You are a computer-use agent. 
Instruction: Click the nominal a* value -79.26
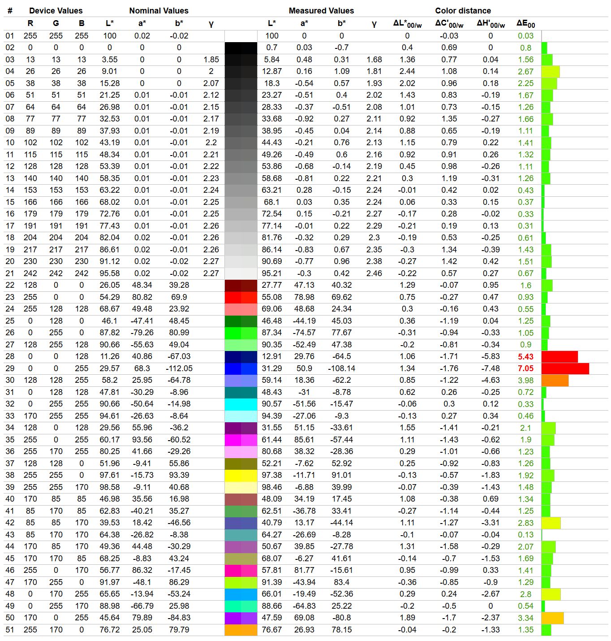(142, 333)
